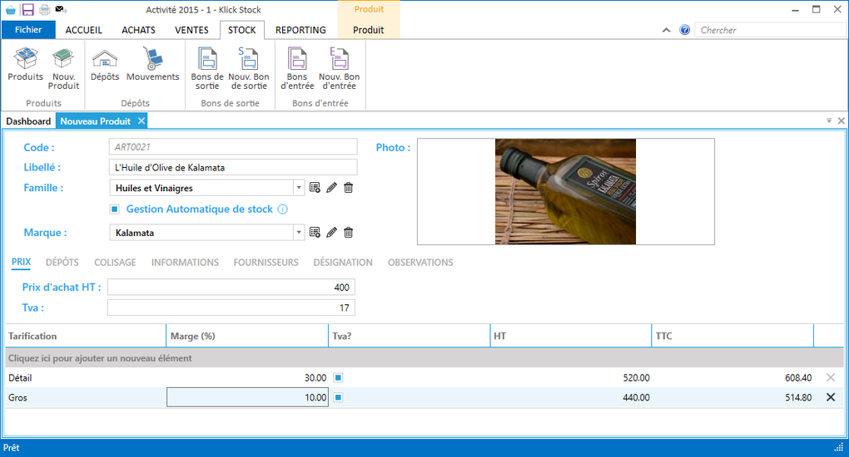The width and height of the screenshot is (849, 457).
Task: Open the DÉPÔTS section tab
Action: [x=62, y=263]
